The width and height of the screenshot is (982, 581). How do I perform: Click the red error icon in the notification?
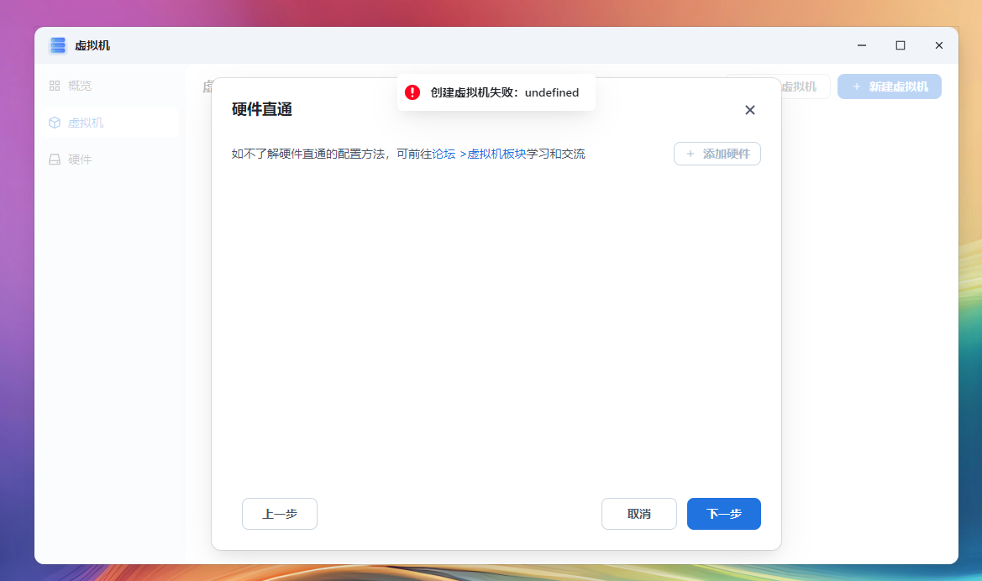pyautogui.click(x=412, y=92)
